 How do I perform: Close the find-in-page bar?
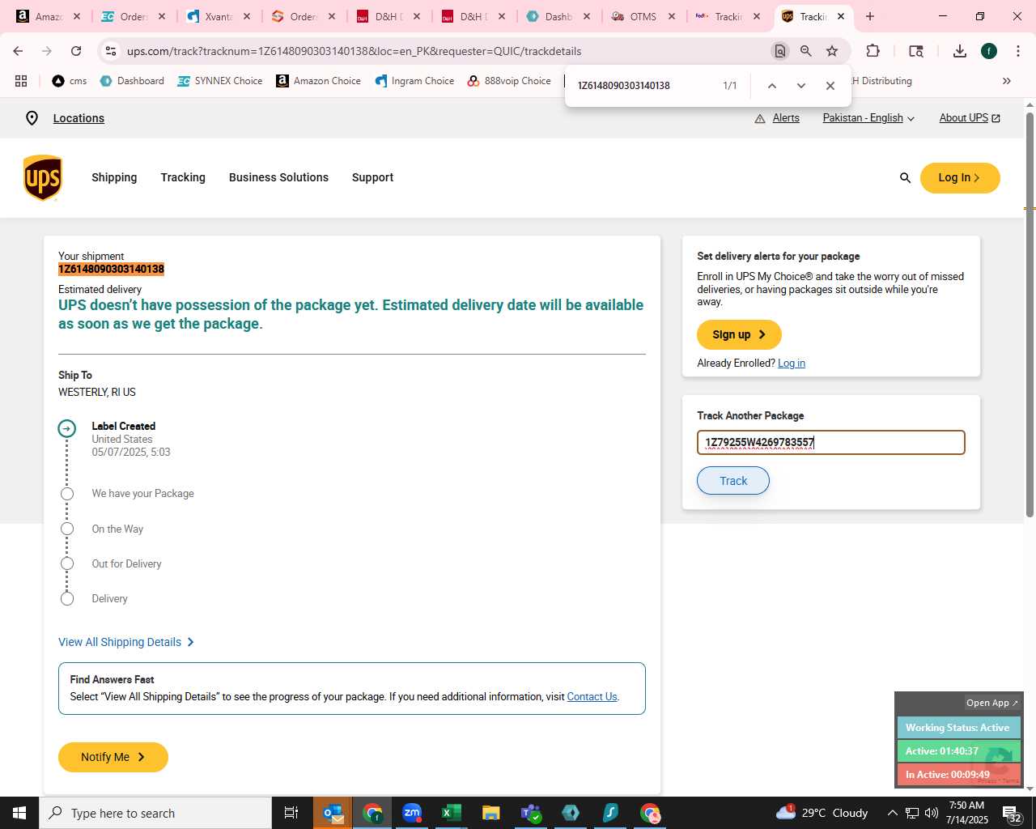pyautogui.click(x=830, y=86)
